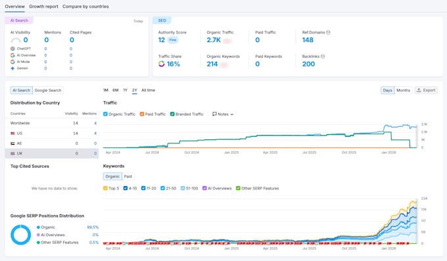
Task: Toggle 21-50 keywords checkbox
Action: point(162,188)
